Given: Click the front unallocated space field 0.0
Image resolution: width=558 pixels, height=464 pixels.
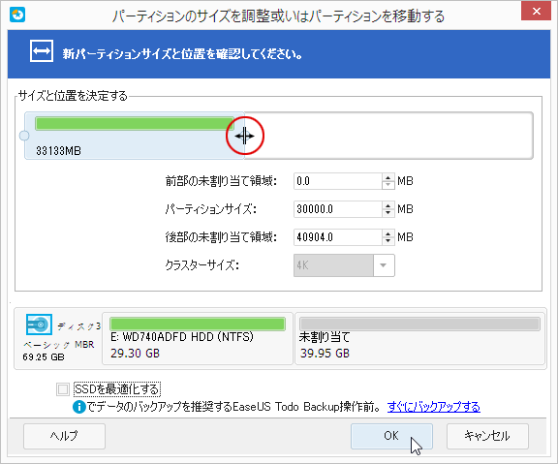Looking at the screenshot, I should coord(338,181).
